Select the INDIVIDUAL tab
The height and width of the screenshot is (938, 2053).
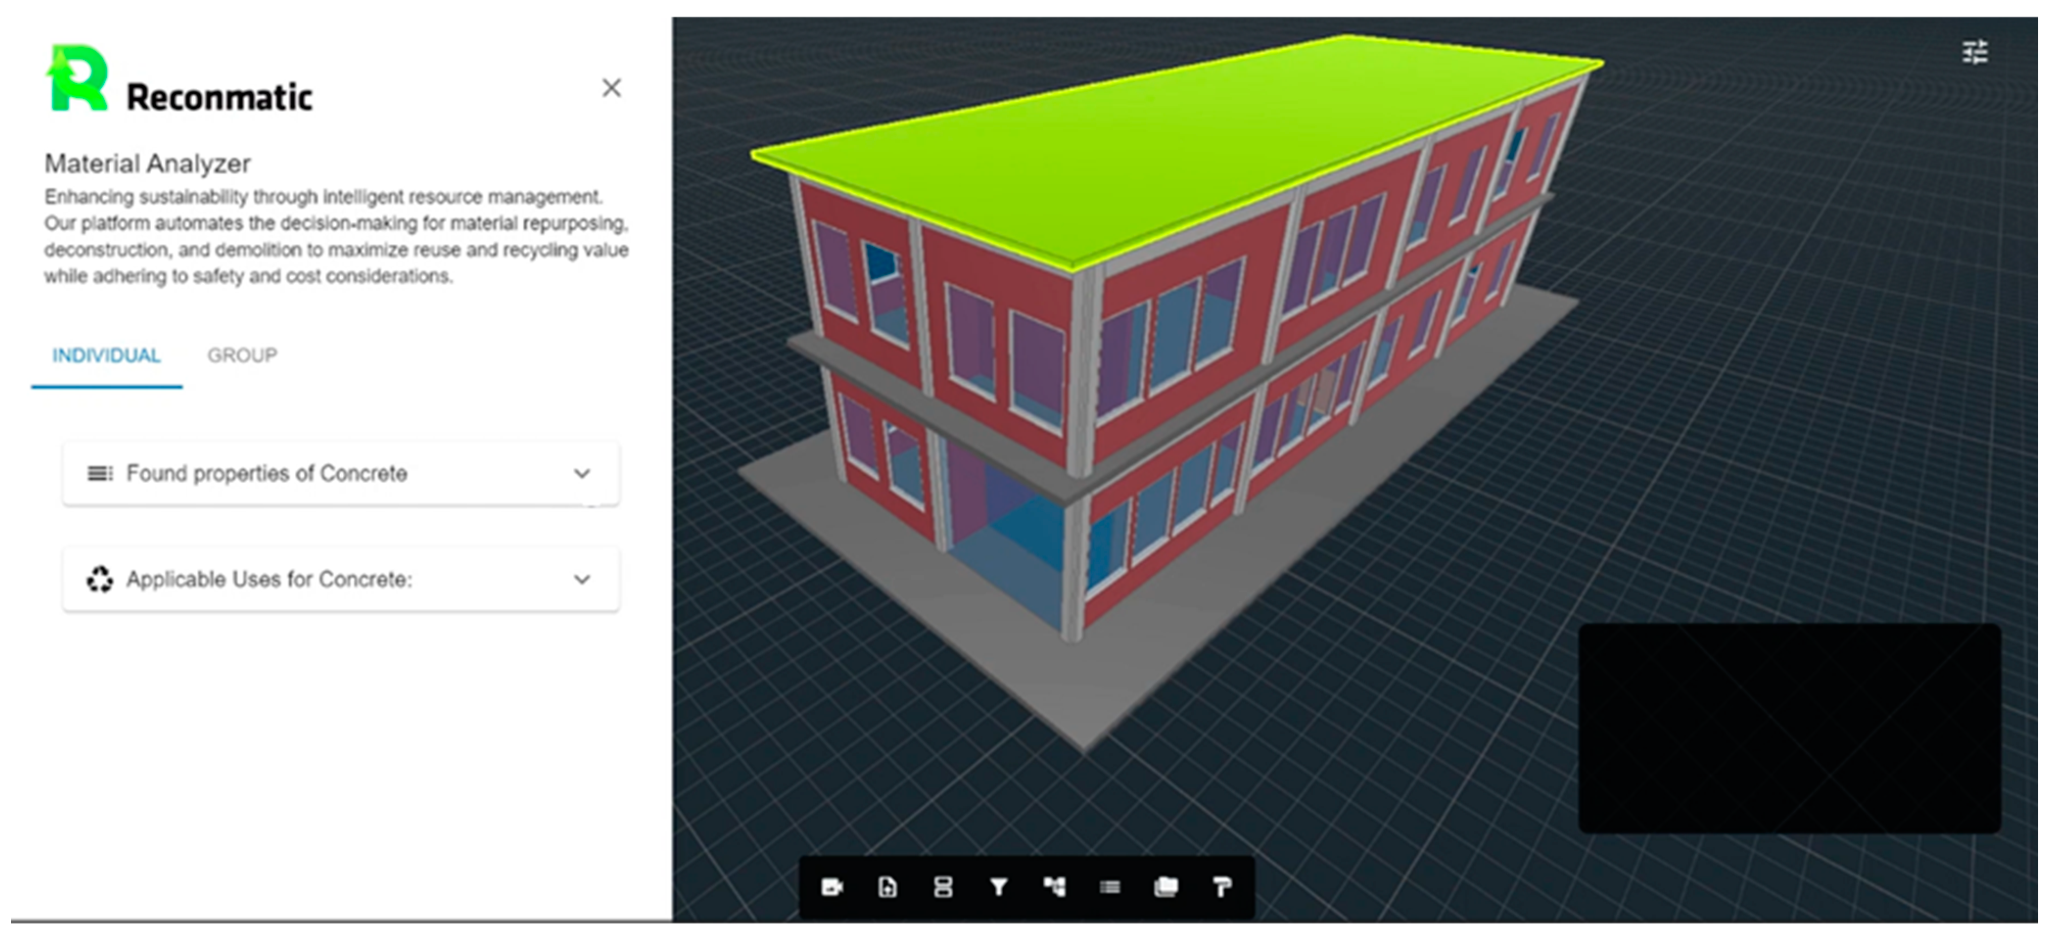[x=106, y=355]
